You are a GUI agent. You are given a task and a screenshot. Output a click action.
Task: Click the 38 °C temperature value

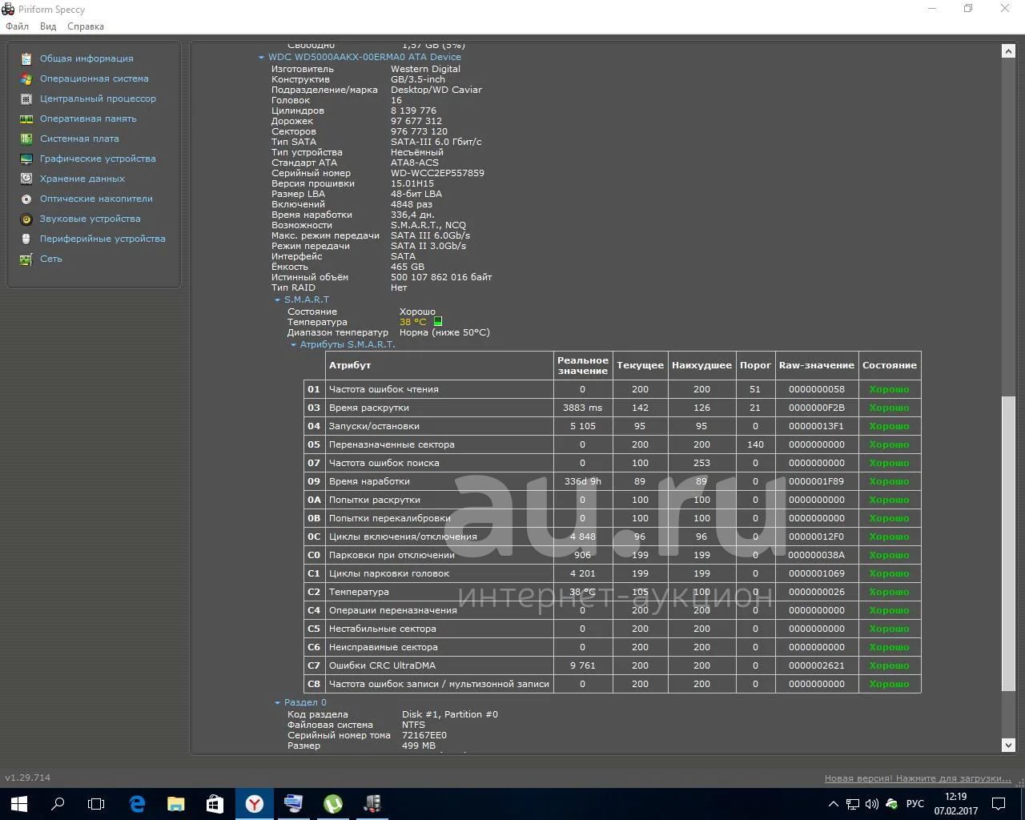(413, 322)
